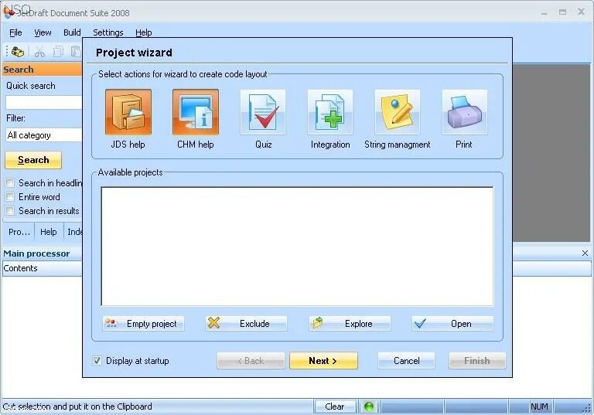
Task: Click the Explore button
Action: click(x=350, y=324)
